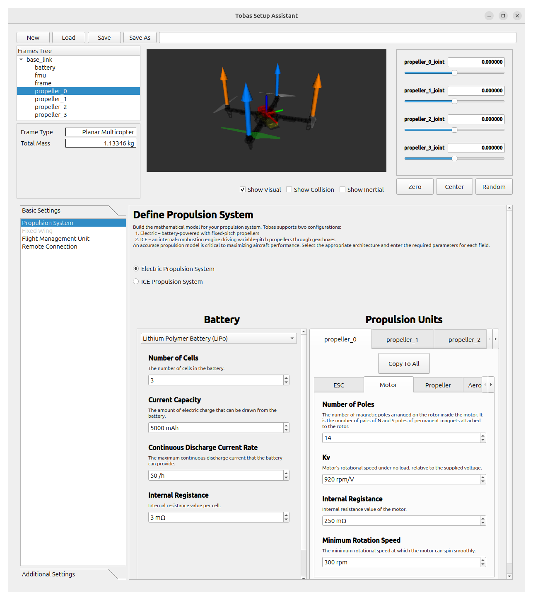The width and height of the screenshot is (533, 600).
Task: Click the propeller tabs right scroll arrow
Action: click(x=496, y=339)
